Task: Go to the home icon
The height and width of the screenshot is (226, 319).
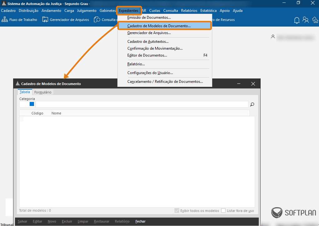Action: tap(315, 20)
